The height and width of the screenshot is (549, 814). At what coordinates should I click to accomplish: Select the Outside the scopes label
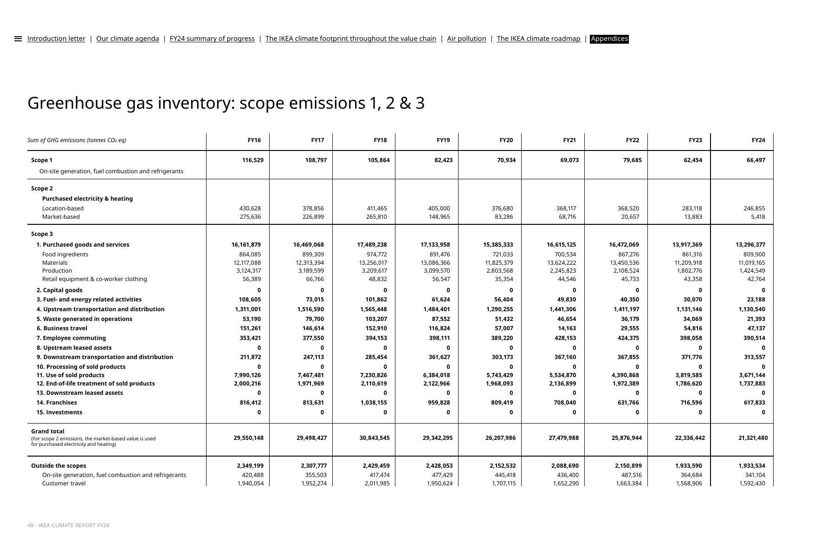pyautogui.click(x=58, y=466)
